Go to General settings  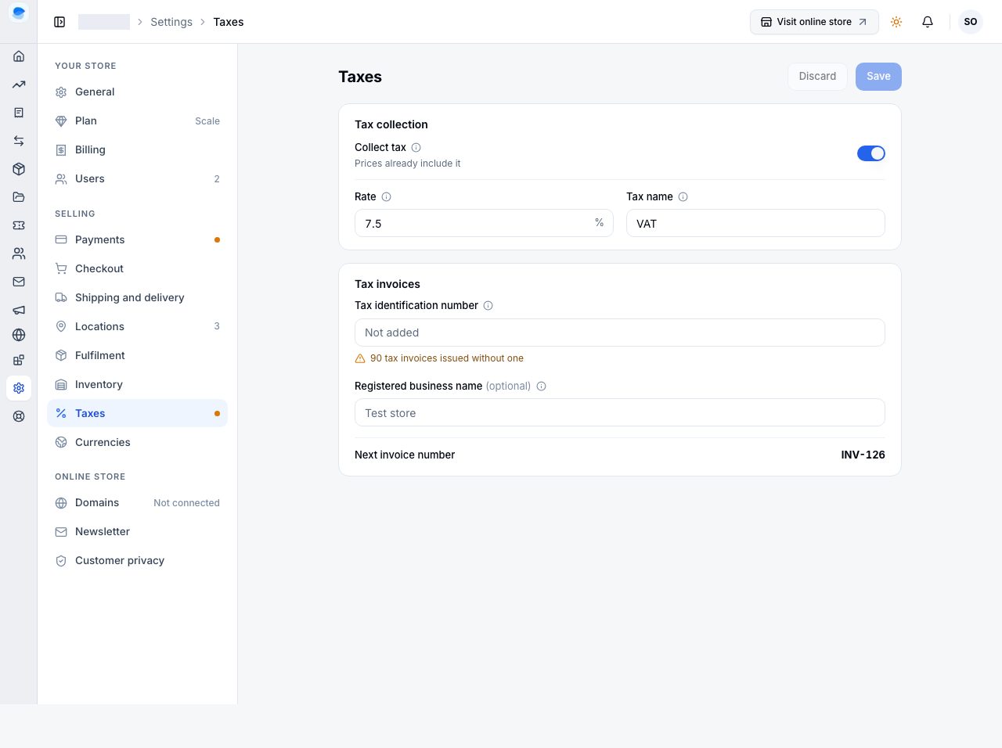[137, 92]
